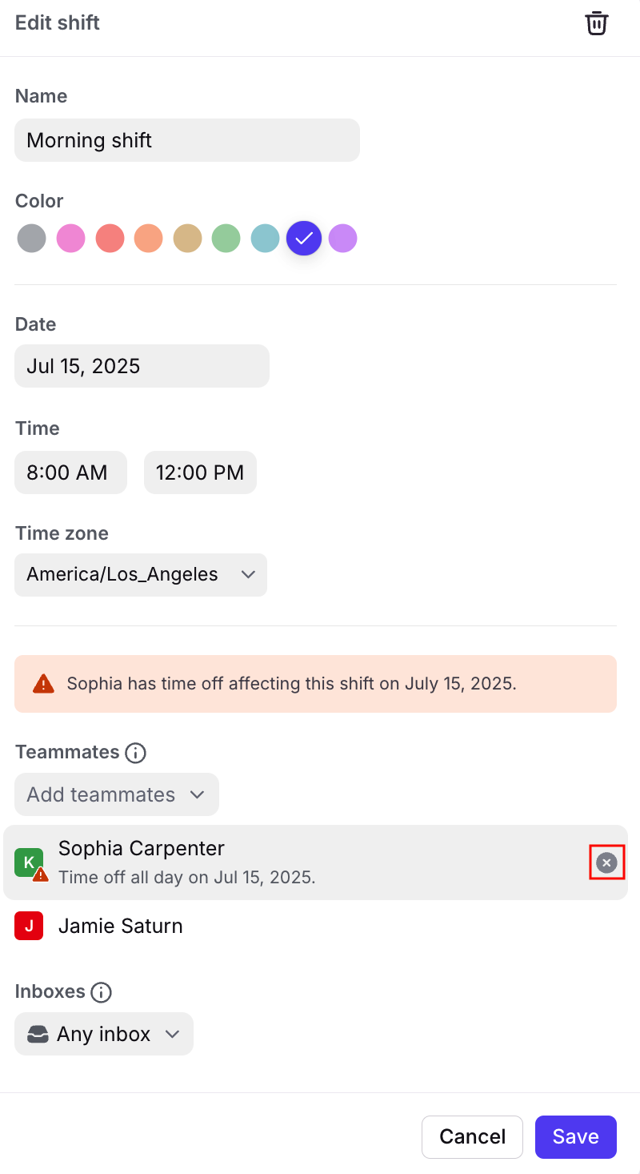Select the gray color swatch
Viewport: 640px width, 1174px height.
click(x=32, y=239)
